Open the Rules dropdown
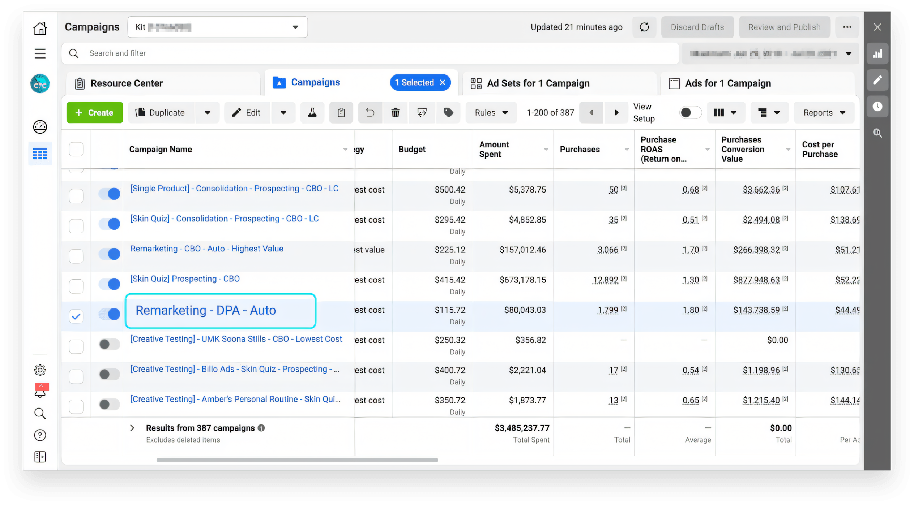Image resolution: width=914 pixels, height=505 pixels. pos(491,113)
